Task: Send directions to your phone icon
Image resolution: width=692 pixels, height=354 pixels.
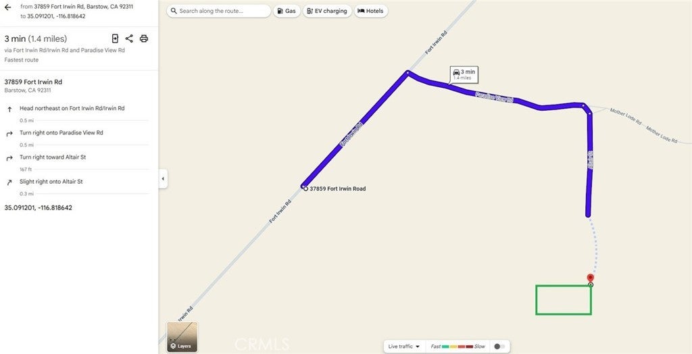Action: pyautogui.click(x=115, y=39)
